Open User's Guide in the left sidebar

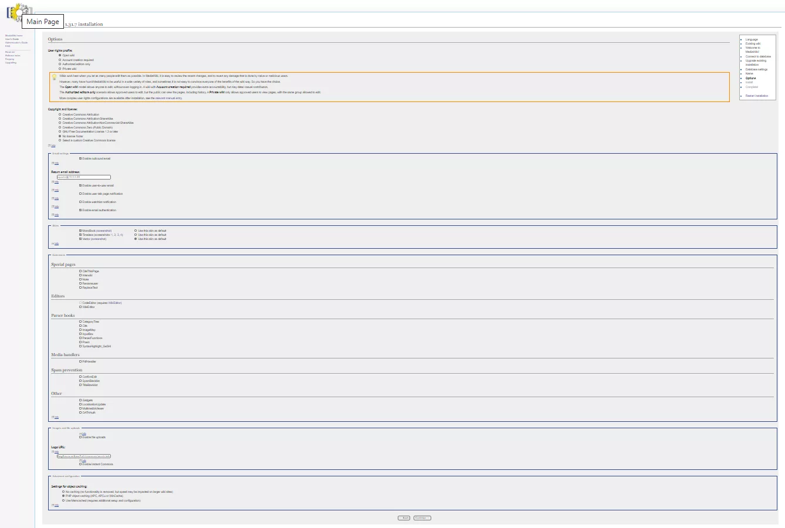click(x=12, y=39)
